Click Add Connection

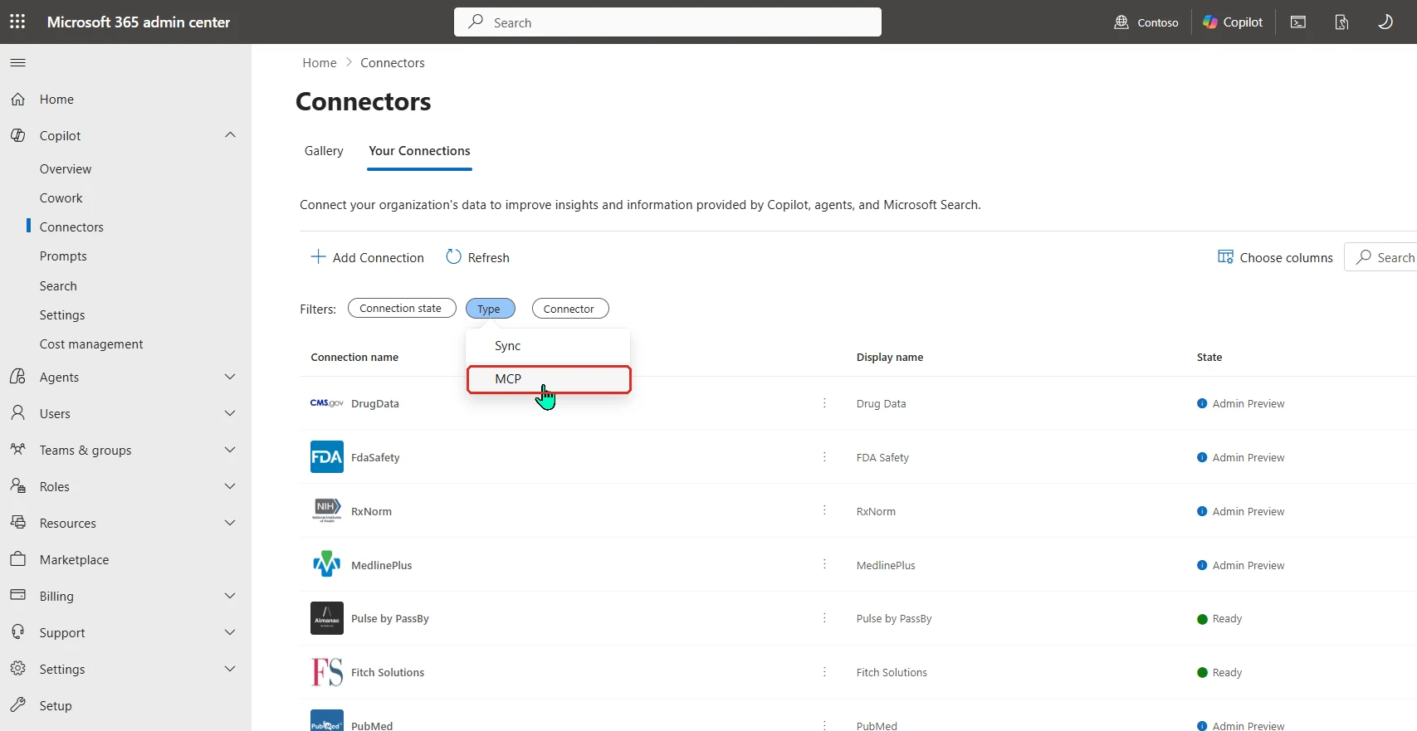click(x=367, y=258)
